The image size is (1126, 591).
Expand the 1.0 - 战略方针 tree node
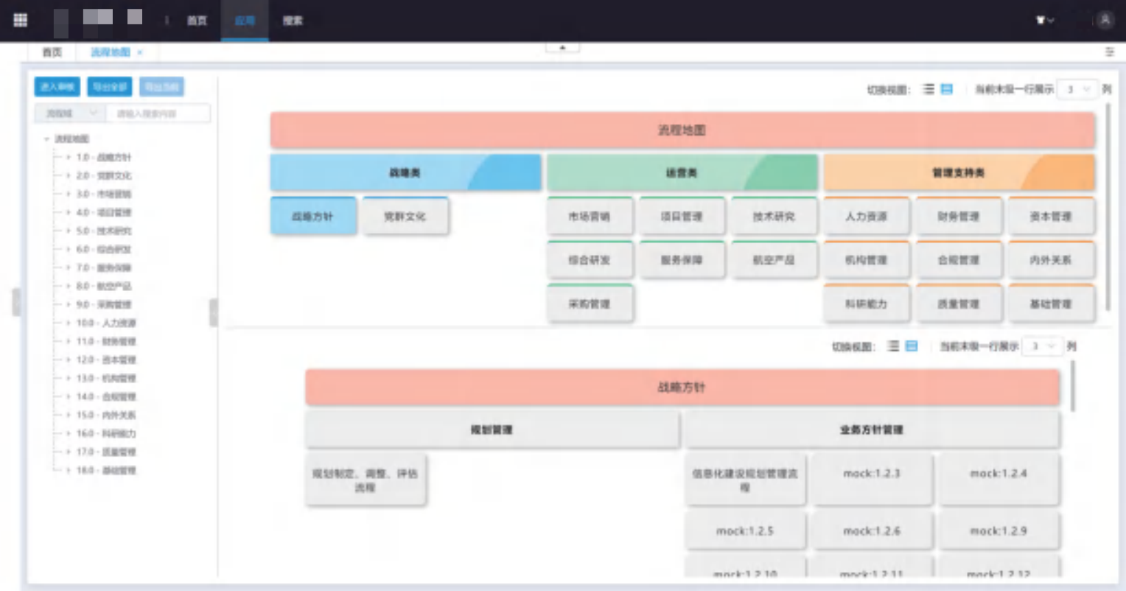click(69, 157)
